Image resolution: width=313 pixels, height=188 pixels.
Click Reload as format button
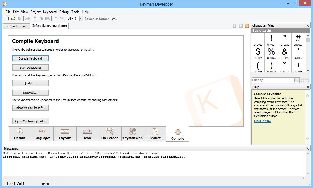(97, 19)
